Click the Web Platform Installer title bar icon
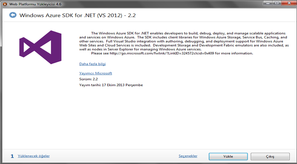The height and width of the screenshot is (164, 297). (x=5, y=4)
